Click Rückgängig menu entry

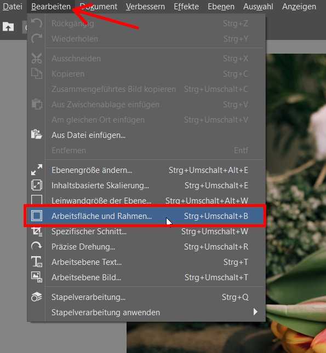click(x=146, y=23)
